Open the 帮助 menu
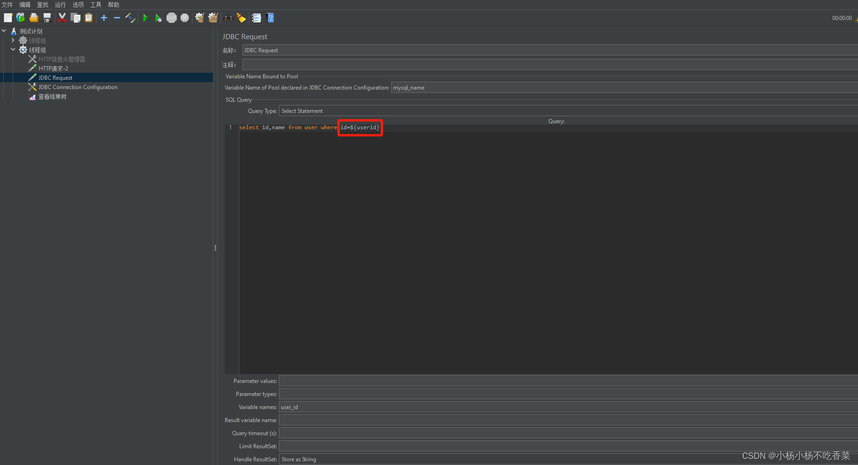Image resolution: width=858 pixels, height=465 pixels. point(114,5)
